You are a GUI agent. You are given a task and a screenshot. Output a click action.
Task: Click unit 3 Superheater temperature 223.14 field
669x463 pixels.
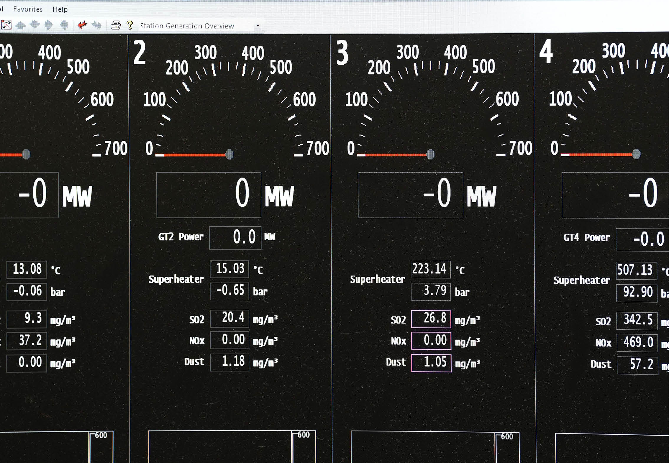point(430,269)
